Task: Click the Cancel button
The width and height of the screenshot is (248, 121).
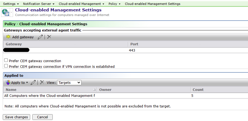Action: pyautogui.click(x=42, y=117)
